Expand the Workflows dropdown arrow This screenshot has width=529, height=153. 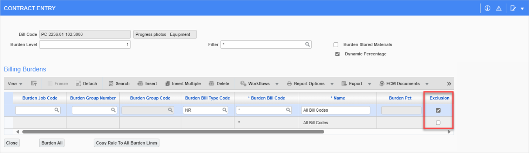[x=277, y=84]
